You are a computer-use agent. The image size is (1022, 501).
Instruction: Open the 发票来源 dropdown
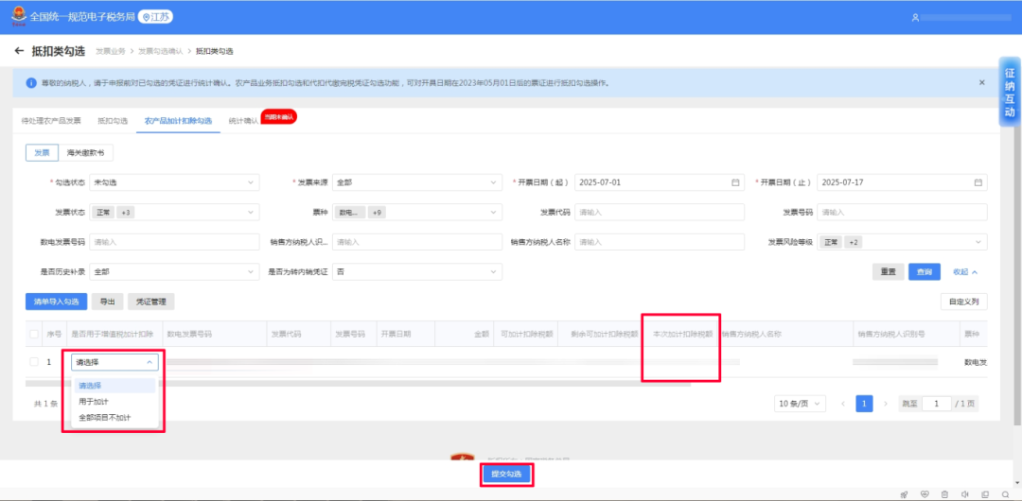tap(417, 182)
